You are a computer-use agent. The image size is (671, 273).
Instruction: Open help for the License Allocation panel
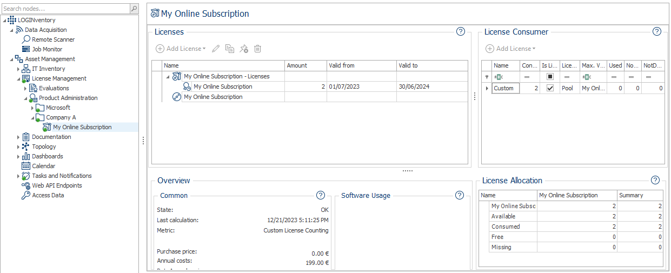(655, 180)
